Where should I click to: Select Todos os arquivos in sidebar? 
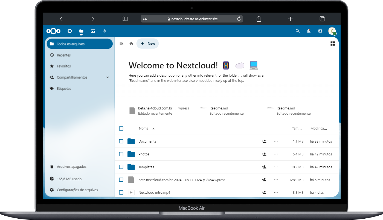[x=80, y=44]
